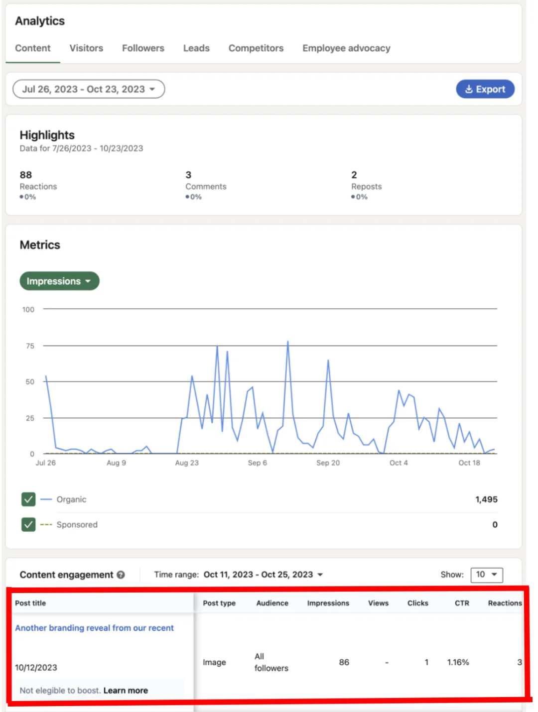538x712 pixels.
Task: Click the Organic total 1,495
Action: (x=486, y=499)
